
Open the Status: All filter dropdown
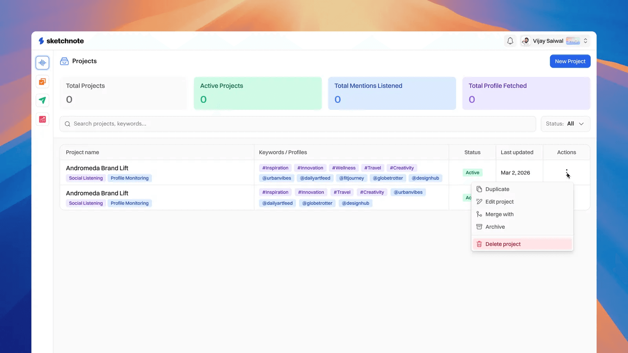[x=565, y=124]
